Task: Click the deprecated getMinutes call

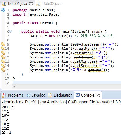Action: pyautogui.click(x=85, y=61)
